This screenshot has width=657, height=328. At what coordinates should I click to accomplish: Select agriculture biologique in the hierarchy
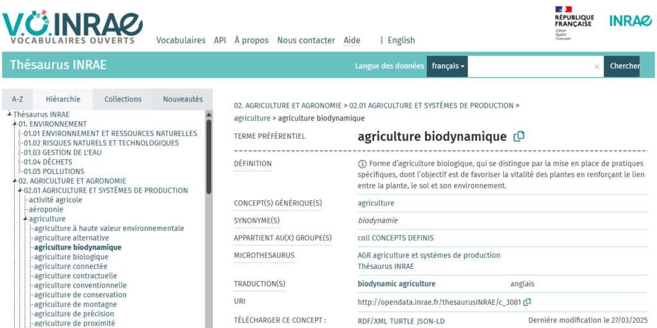click(x=71, y=257)
